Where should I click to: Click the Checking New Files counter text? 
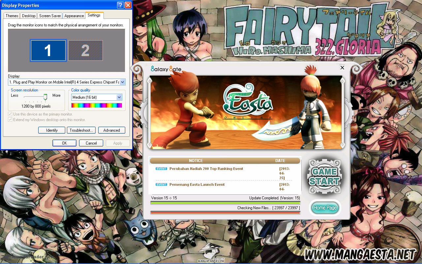269,208
